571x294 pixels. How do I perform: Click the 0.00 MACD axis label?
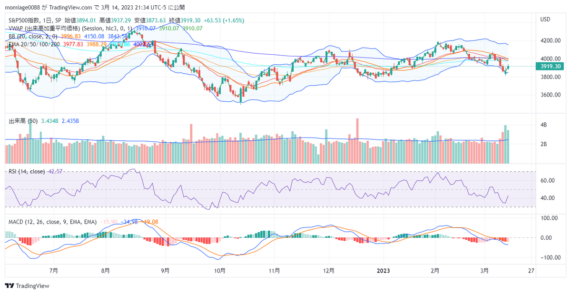pos(546,238)
